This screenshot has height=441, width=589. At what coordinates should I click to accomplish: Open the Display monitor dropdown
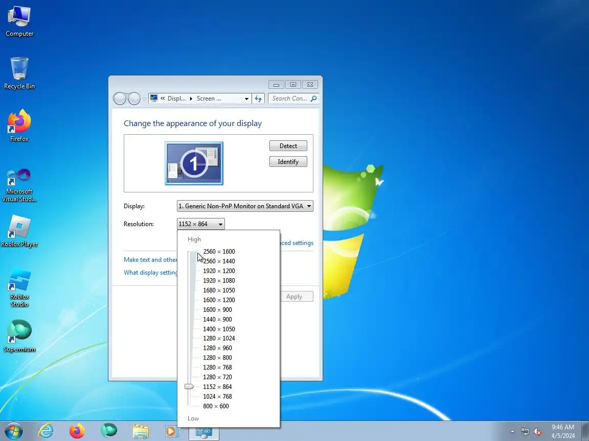245,206
